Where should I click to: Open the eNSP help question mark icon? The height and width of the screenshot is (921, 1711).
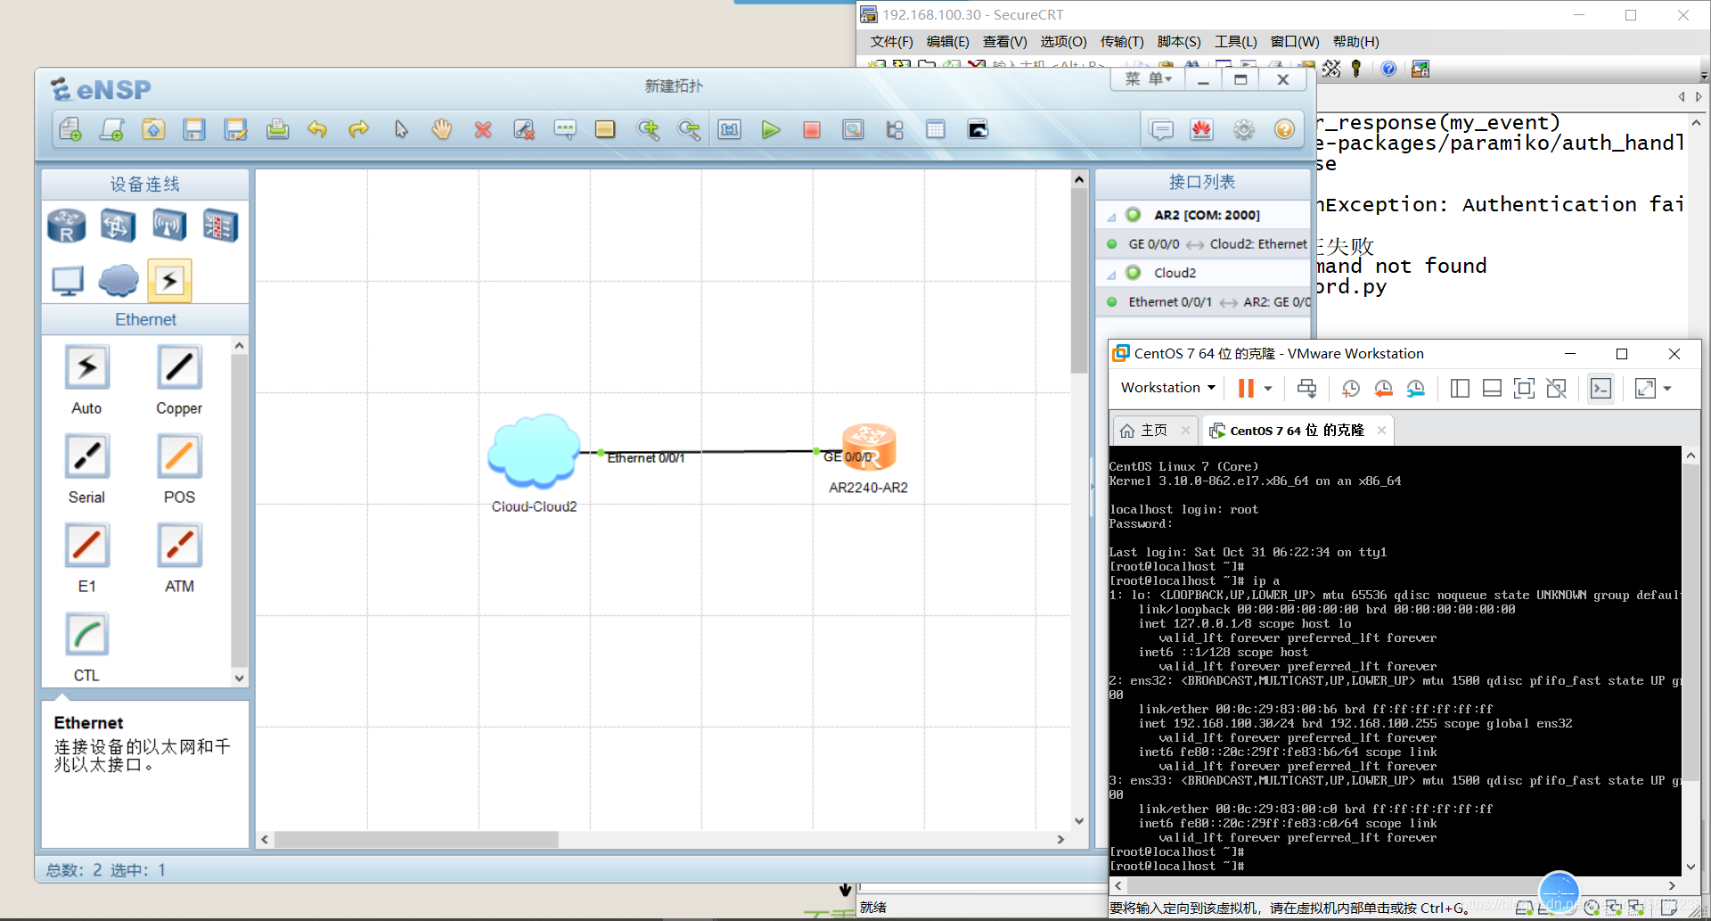click(x=1284, y=130)
